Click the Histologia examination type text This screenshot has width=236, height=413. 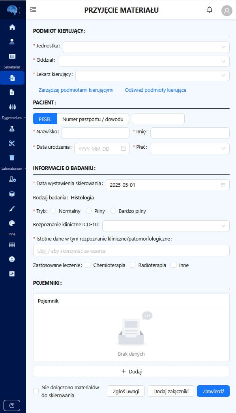(82, 197)
